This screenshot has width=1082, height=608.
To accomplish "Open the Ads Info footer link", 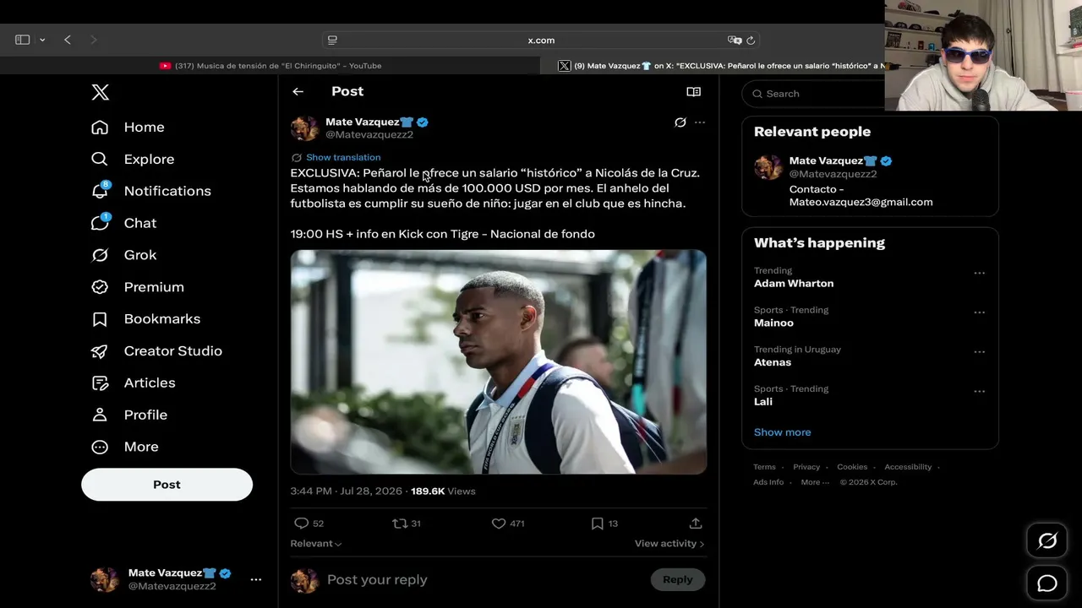I will 768,482.
